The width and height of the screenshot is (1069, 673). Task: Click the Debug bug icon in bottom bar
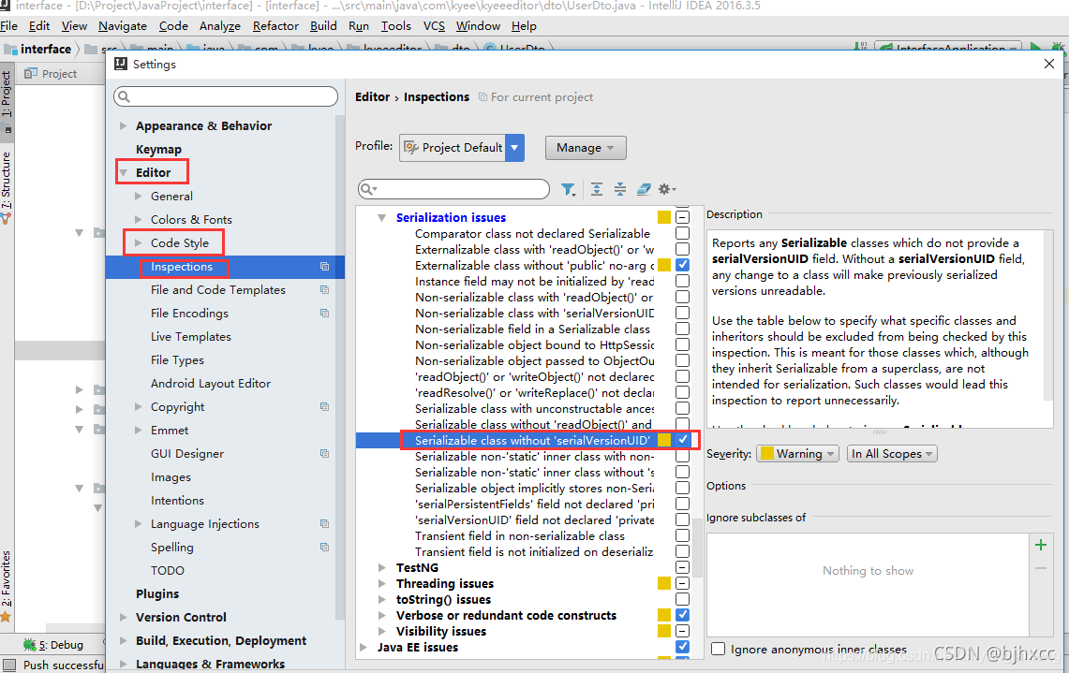29,644
